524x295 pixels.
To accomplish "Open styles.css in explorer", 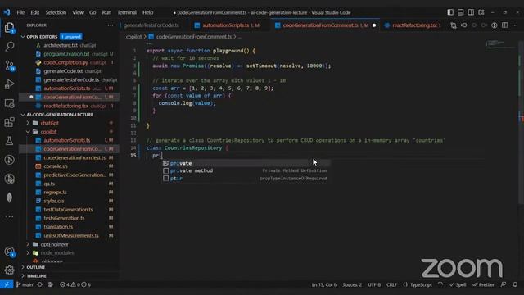I will pos(53,201).
